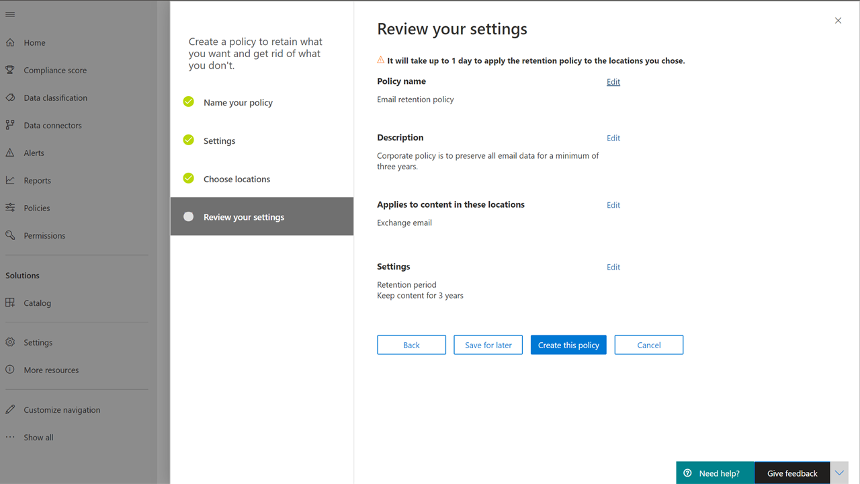860x484 pixels.
Task: Go to Name your policy step
Action: pyautogui.click(x=238, y=103)
